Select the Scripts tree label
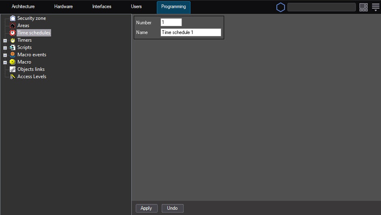The image size is (381, 215). point(25,47)
